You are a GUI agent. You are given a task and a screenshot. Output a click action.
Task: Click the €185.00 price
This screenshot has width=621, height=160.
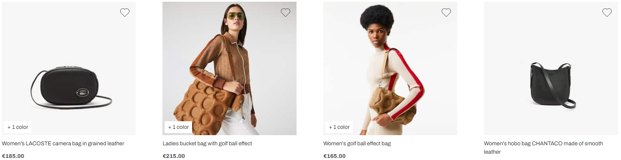pyautogui.click(x=13, y=156)
